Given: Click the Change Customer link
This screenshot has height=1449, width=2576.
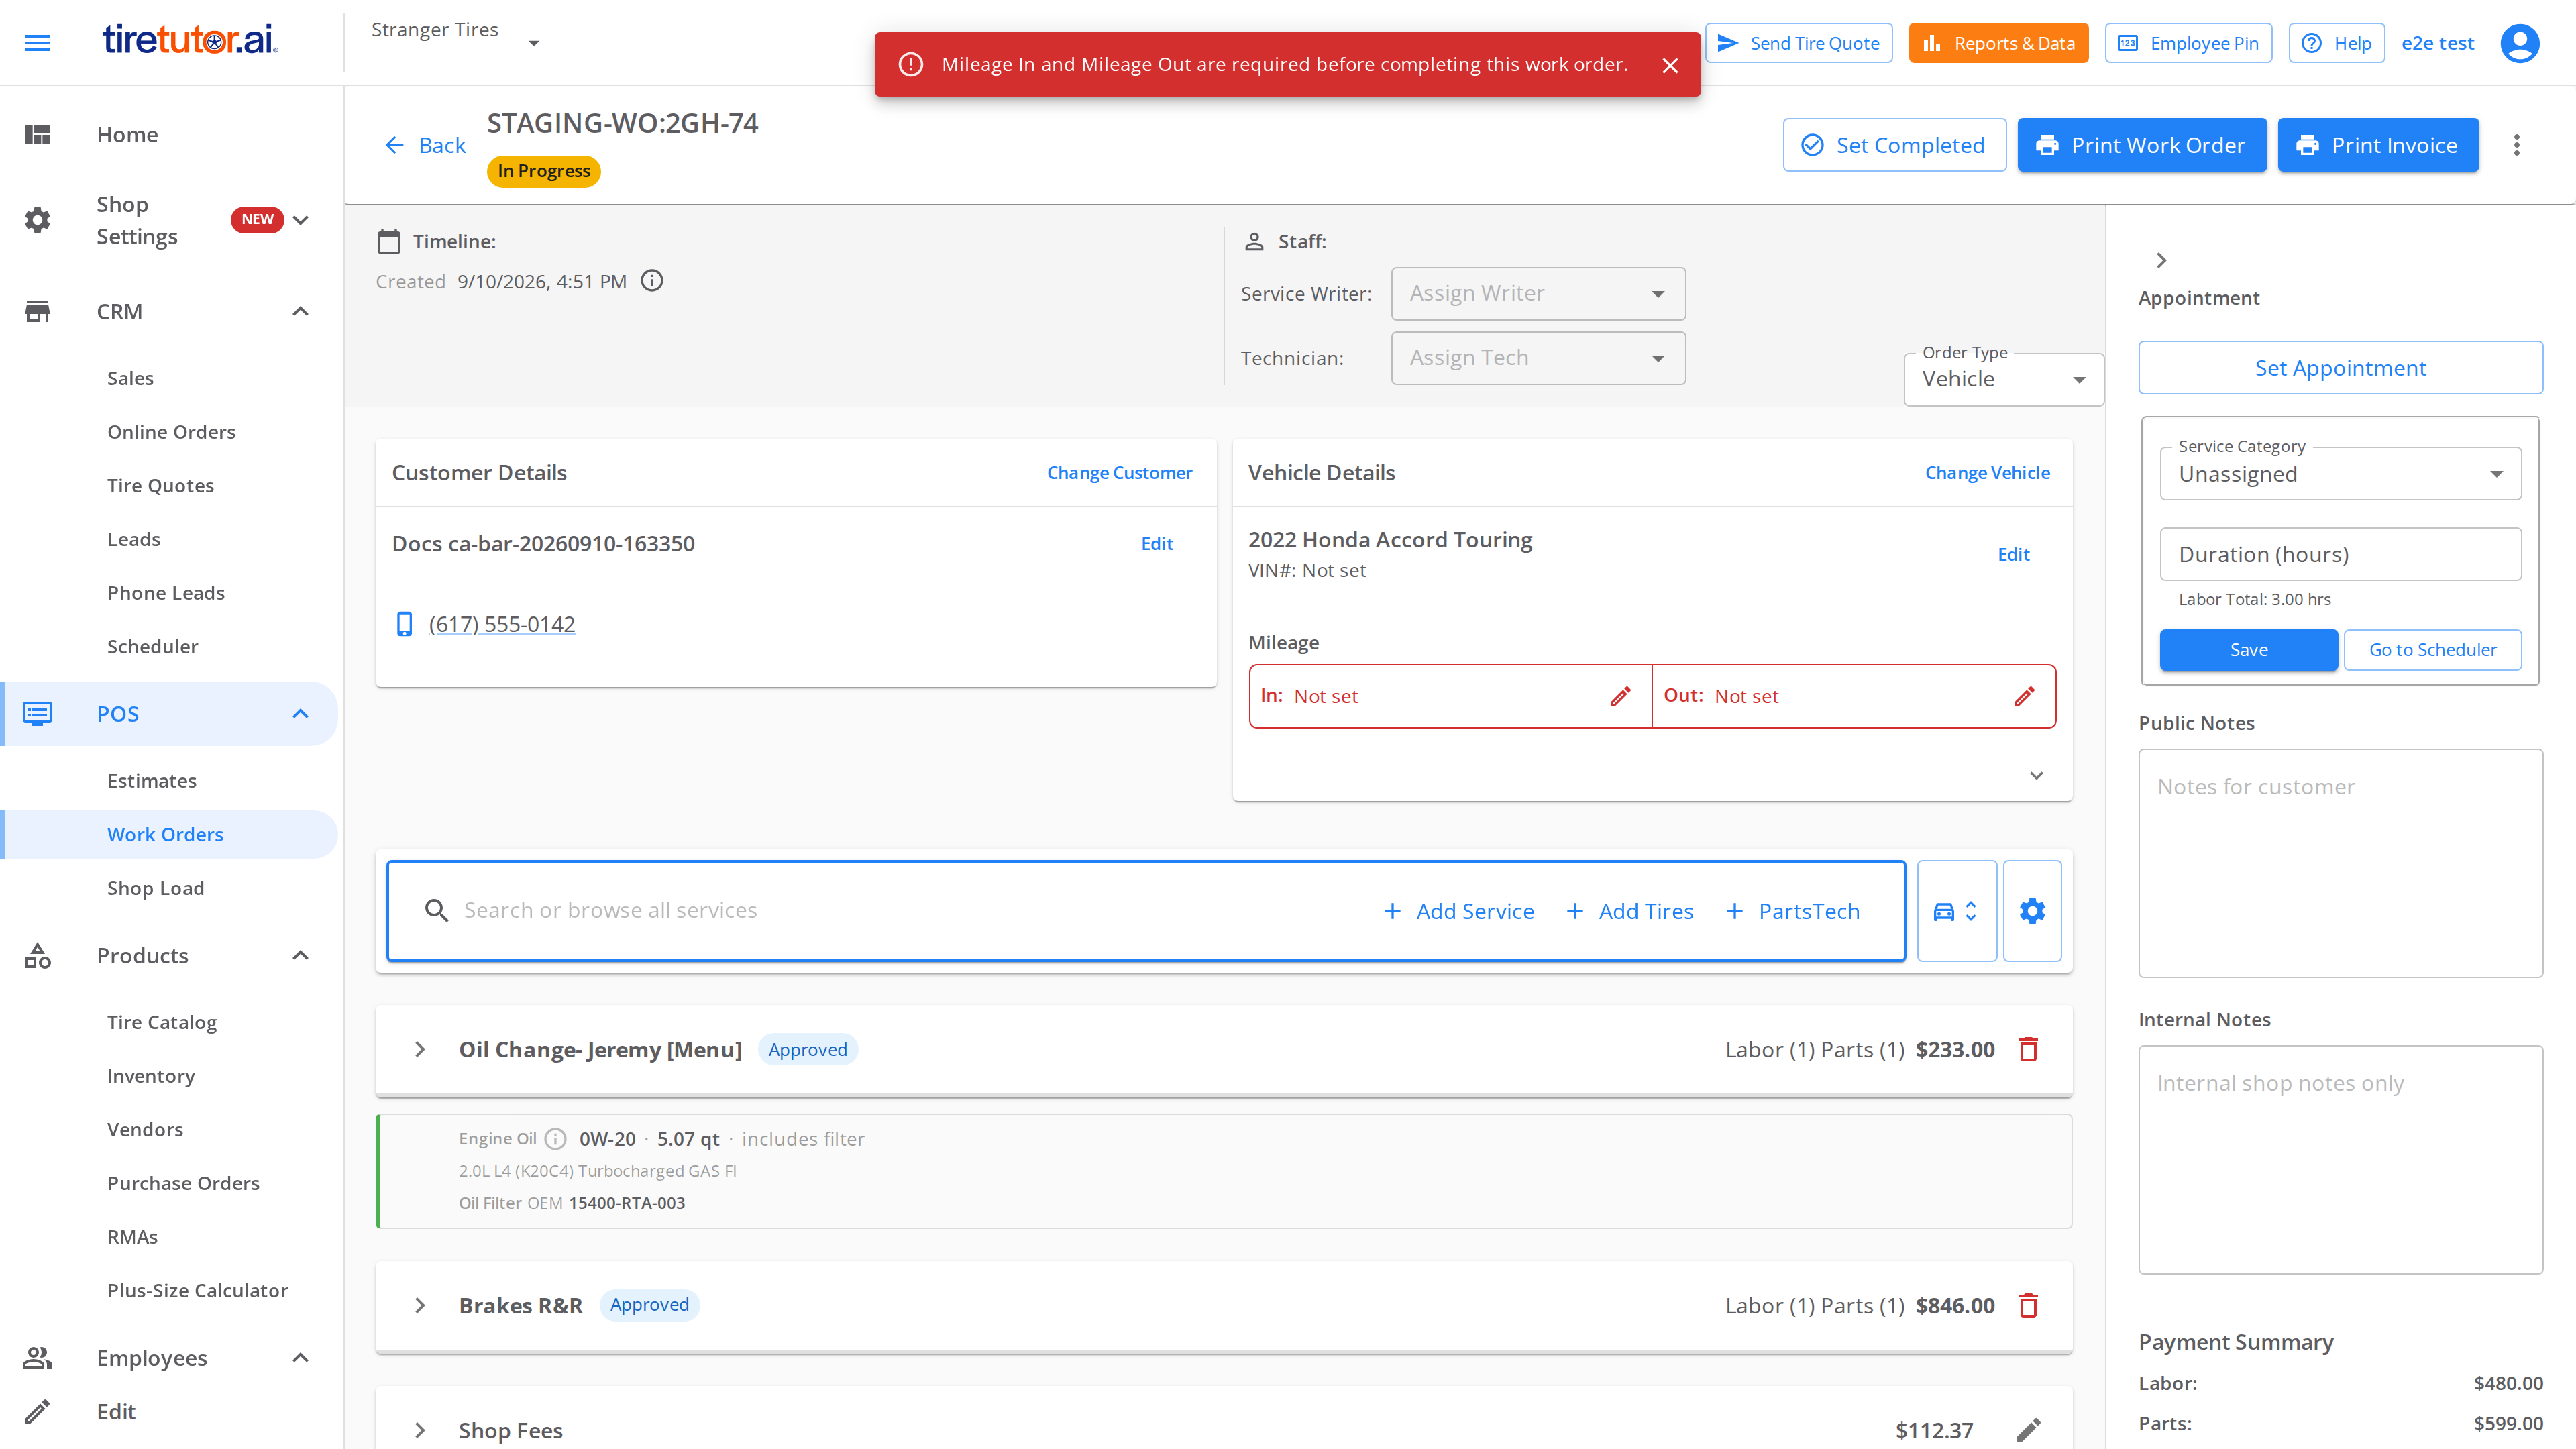Looking at the screenshot, I should [x=1119, y=473].
